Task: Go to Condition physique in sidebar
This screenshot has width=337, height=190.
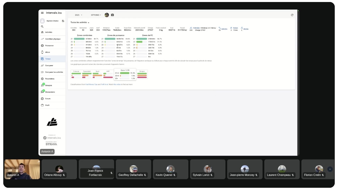Action: [x=53, y=39]
